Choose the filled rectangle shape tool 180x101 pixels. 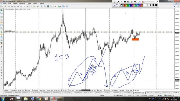(125, 2)
